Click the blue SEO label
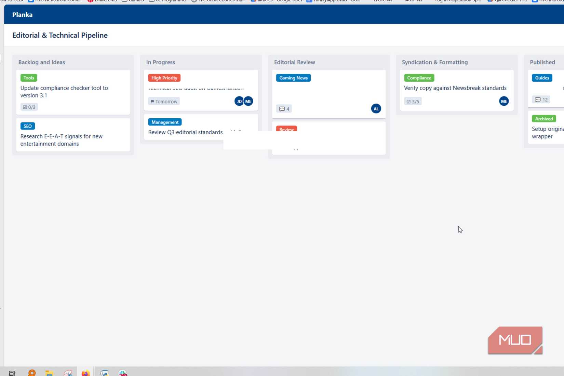564x376 pixels. (x=28, y=126)
